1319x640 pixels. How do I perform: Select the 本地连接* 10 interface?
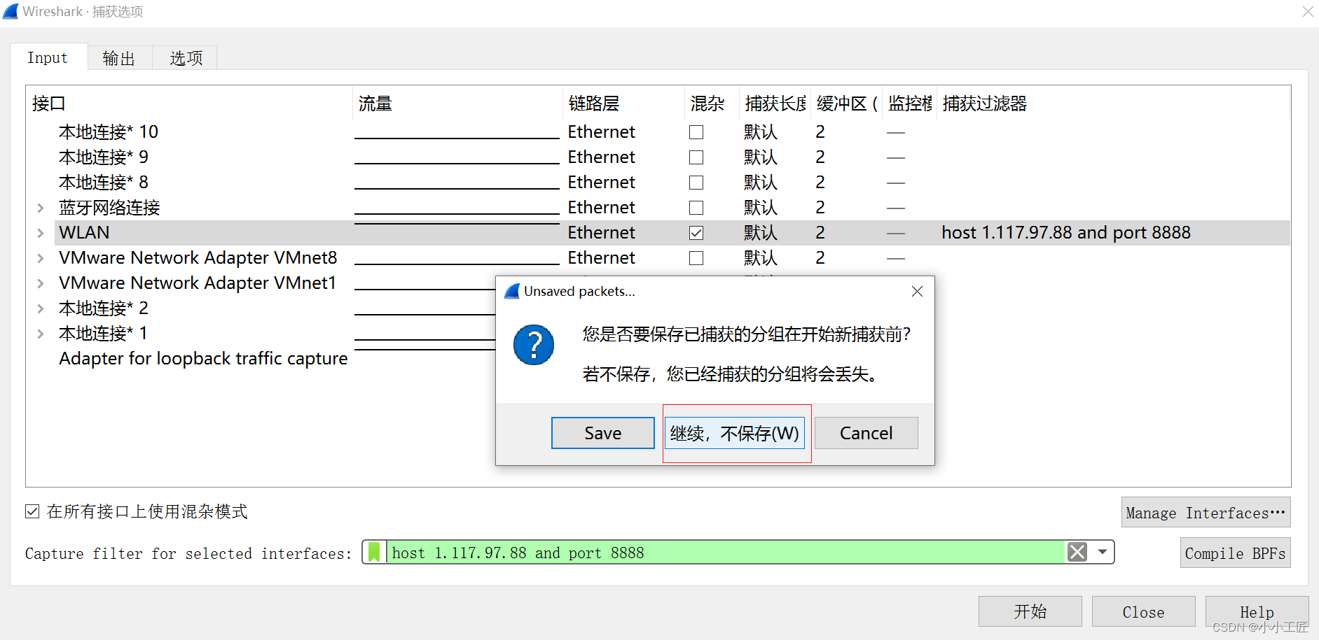[109, 131]
